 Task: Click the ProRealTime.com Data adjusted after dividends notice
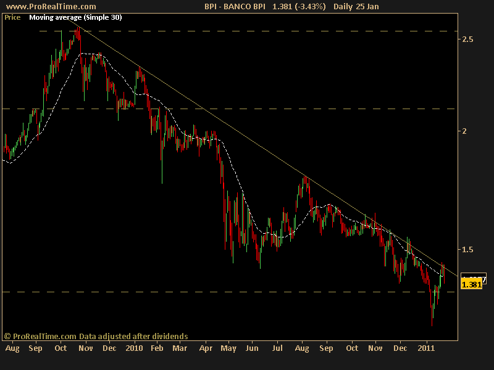(96, 336)
